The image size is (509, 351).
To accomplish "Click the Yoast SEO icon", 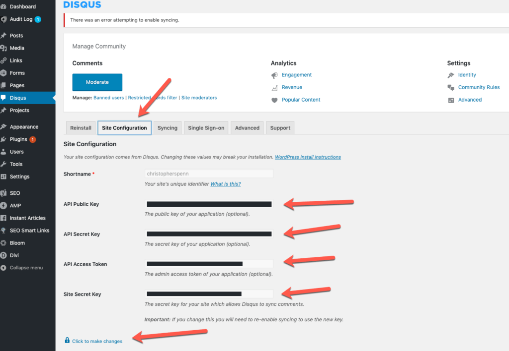I will pyautogui.click(x=3, y=193).
